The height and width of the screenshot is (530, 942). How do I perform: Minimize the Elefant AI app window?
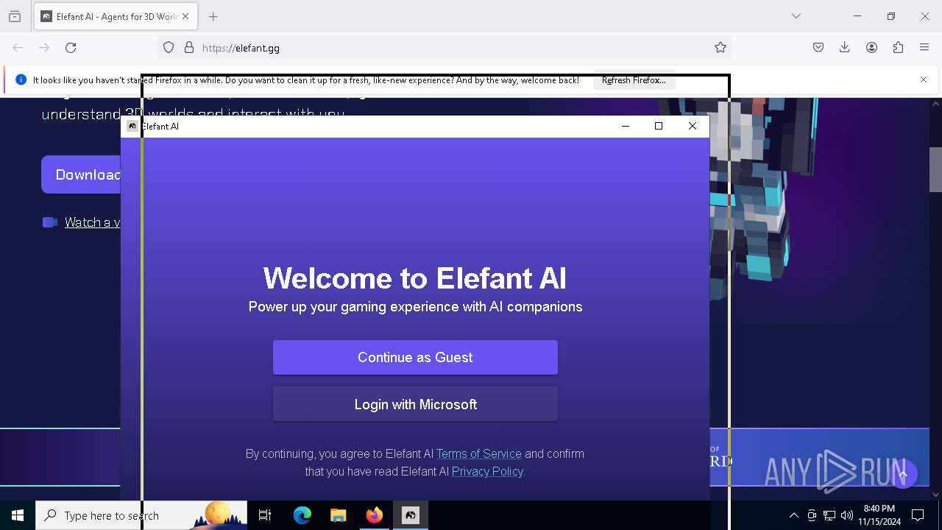click(x=626, y=127)
